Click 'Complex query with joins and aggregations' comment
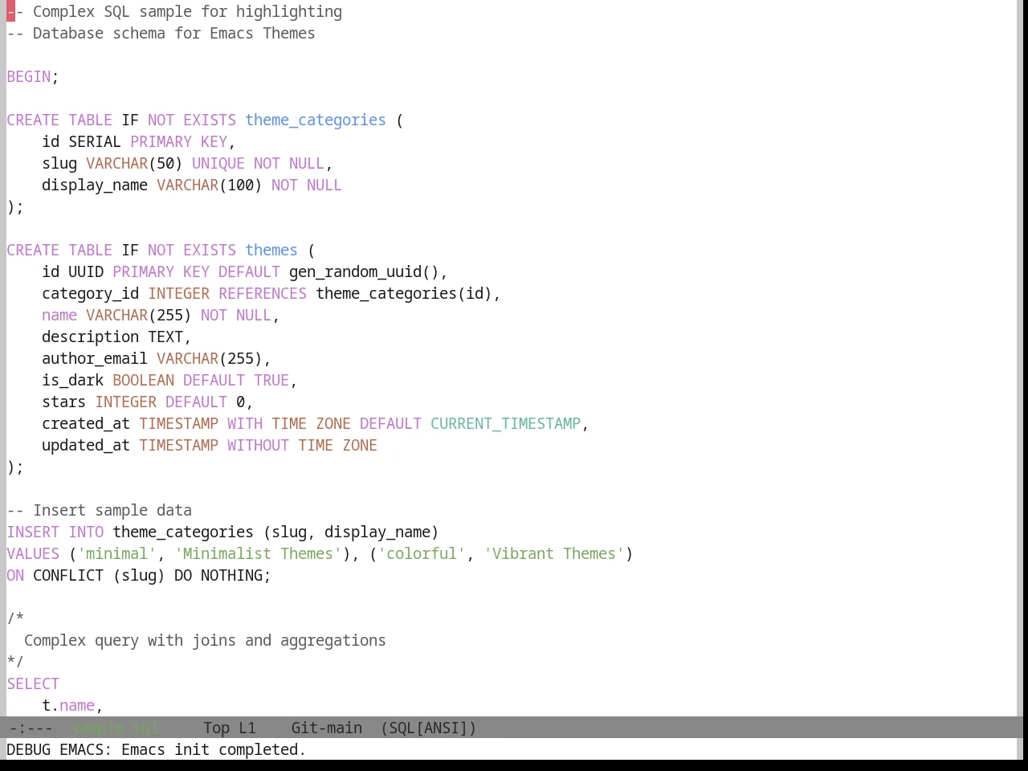The width and height of the screenshot is (1028, 771). tap(205, 640)
